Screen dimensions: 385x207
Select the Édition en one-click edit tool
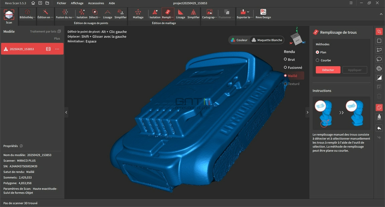click(x=45, y=14)
